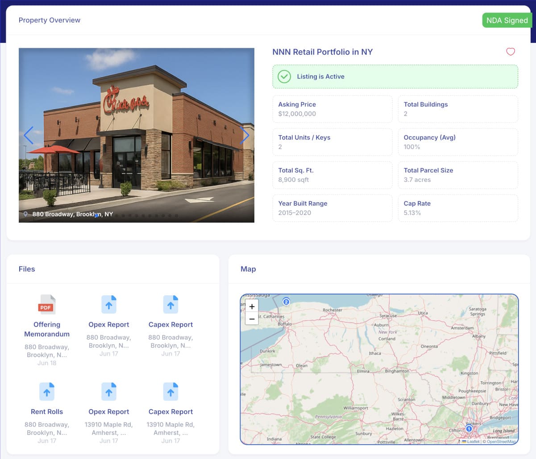Click the Cap Rate 5.13% value
This screenshot has width=536, height=459.
point(412,213)
